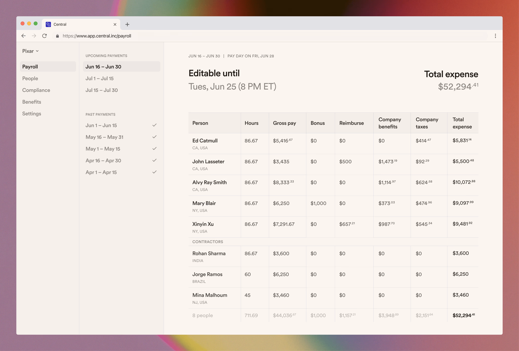Click Ed Catmull's $5,416.67 gross pay
Image resolution: width=519 pixels, height=351 pixels.
283,141
